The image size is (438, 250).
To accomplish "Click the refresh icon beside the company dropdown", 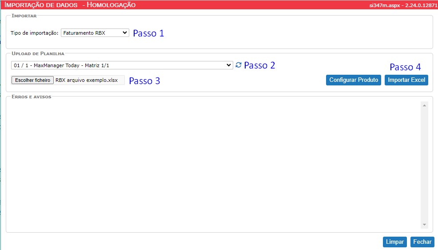I will click(238, 65).
